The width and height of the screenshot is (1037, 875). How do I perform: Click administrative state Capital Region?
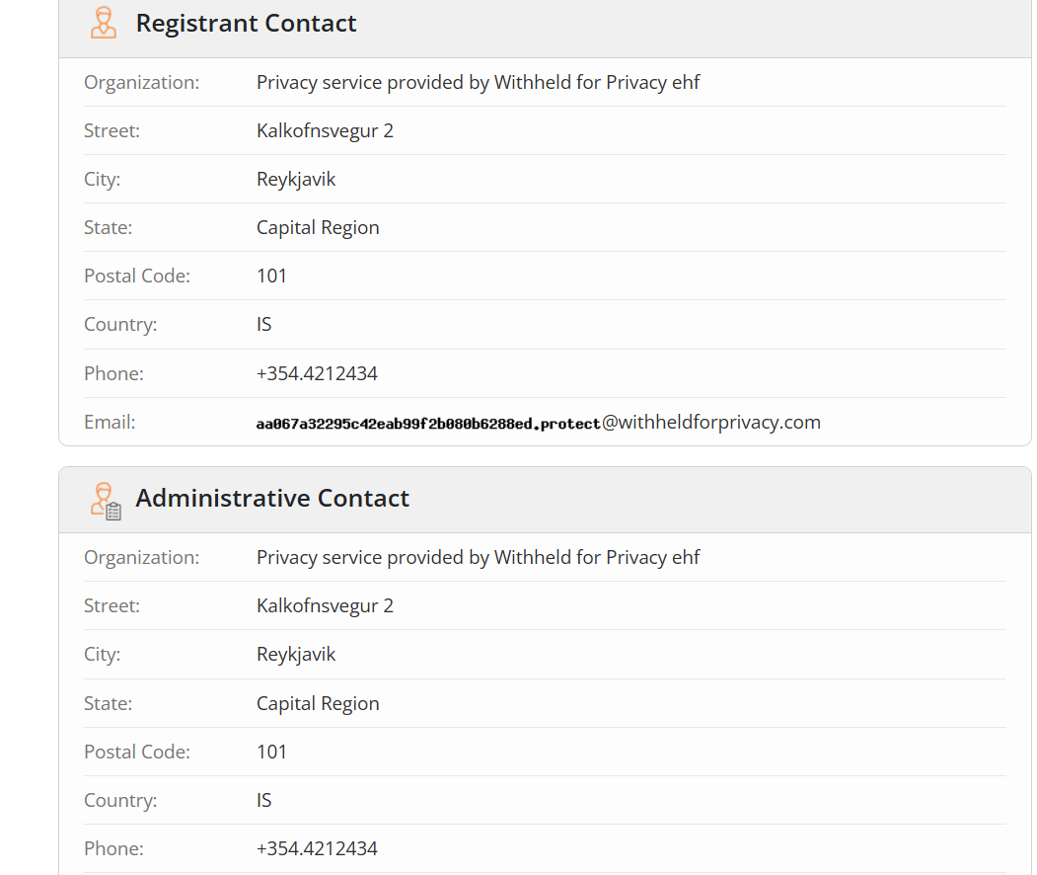point(318,703)
